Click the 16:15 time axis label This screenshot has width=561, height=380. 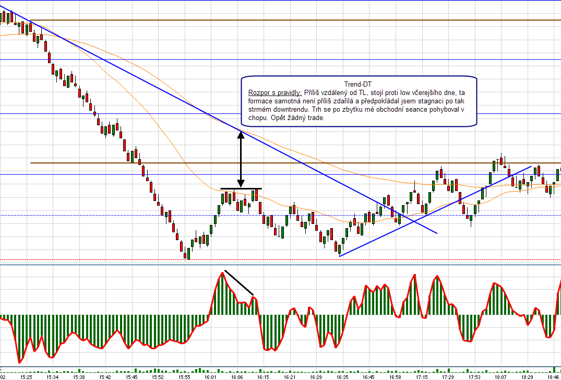pyautogui.click(x=263, y=377)
